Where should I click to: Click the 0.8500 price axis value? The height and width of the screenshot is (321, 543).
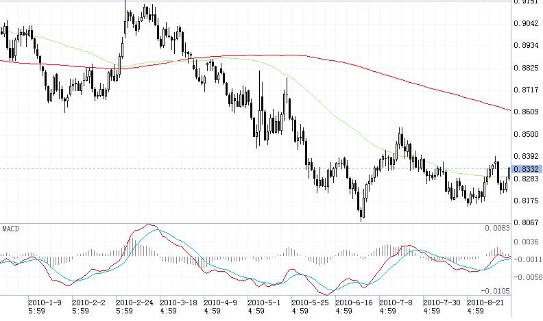pyautogui.click(x=527, y=134)
